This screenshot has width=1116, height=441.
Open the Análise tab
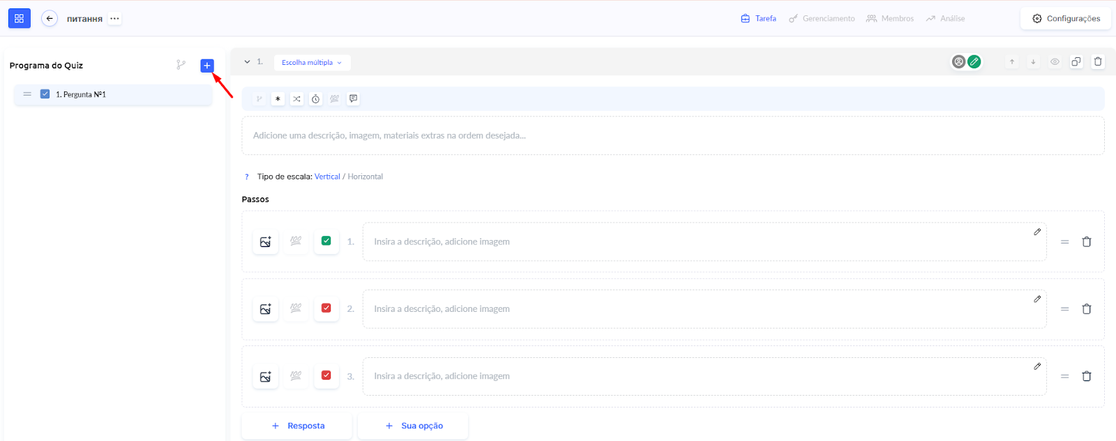click(945, 19)
